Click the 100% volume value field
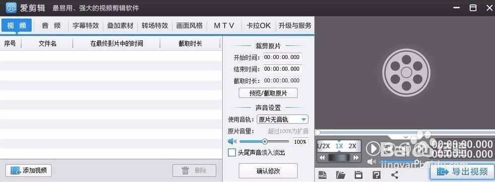The image size is (495, 182). [x=300, y=142]
